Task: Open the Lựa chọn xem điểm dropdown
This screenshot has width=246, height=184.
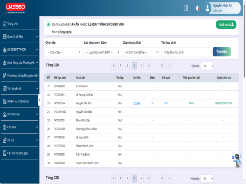Action: pos(102,52)
